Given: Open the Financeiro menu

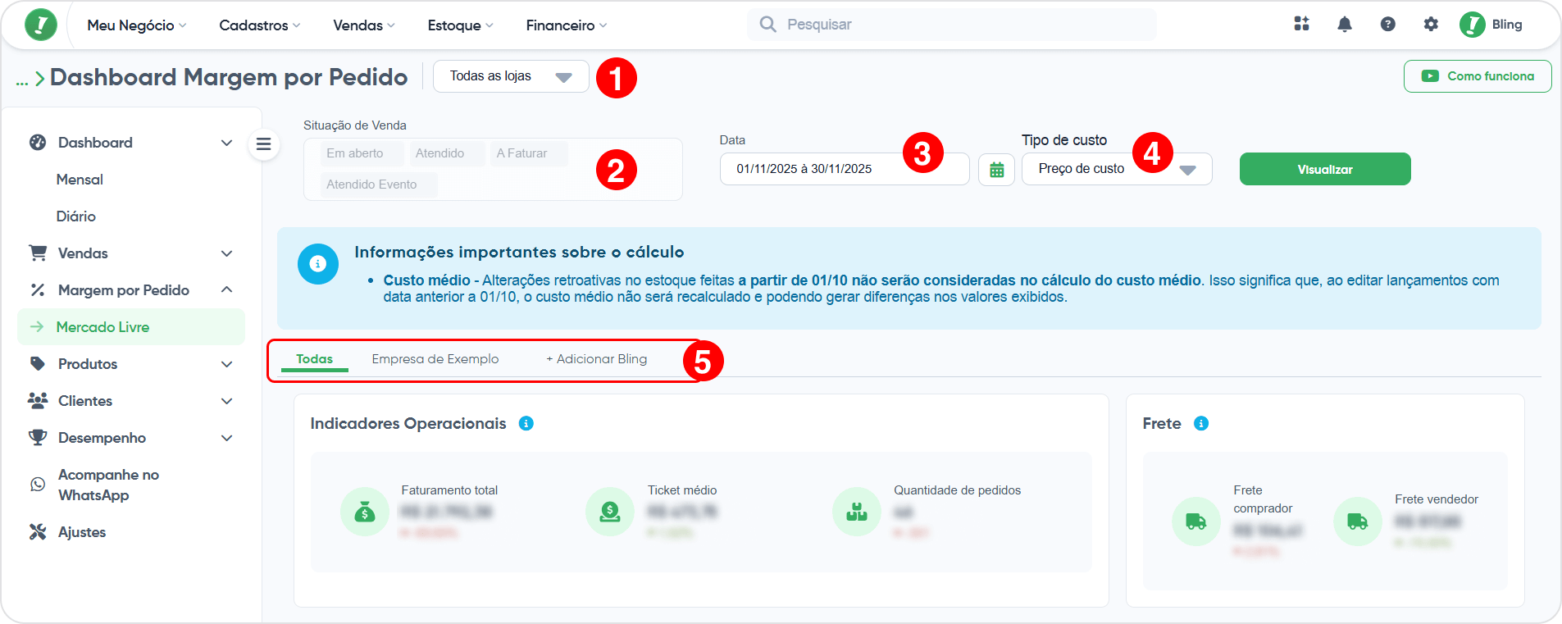Looking at the screenshot, I should (567, 25).
